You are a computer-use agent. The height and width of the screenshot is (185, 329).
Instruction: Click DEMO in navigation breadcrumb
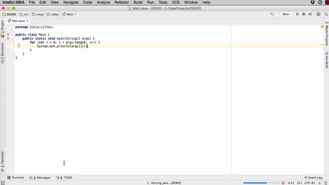9,14
